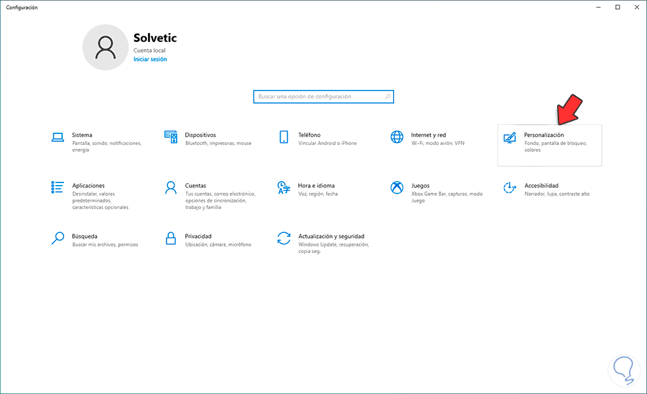This screenshot has height=394, width=647.
Task: Select the Actualización y seguridad label
Action: pyautogui.click(x=331, y=236)
